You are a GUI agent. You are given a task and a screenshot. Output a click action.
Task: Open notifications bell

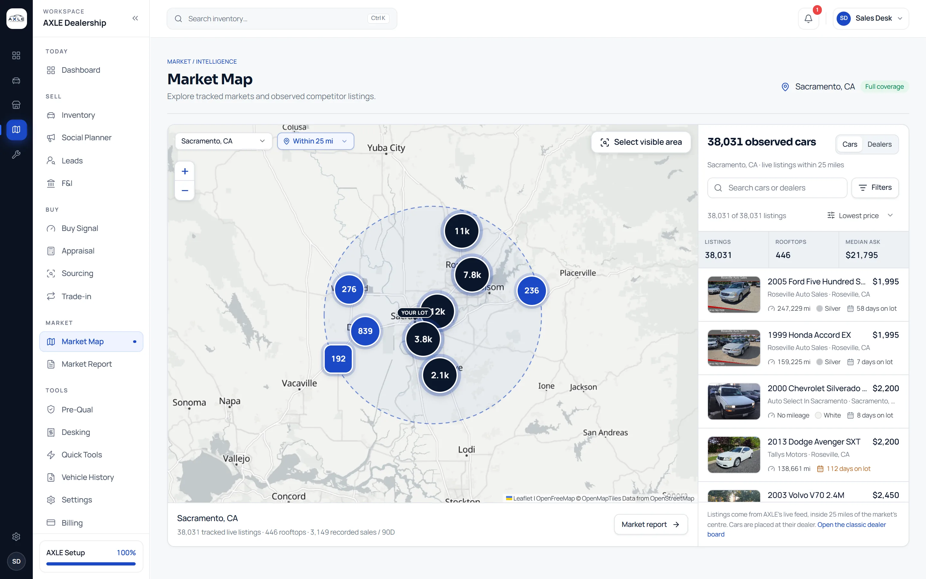[808, 18]
